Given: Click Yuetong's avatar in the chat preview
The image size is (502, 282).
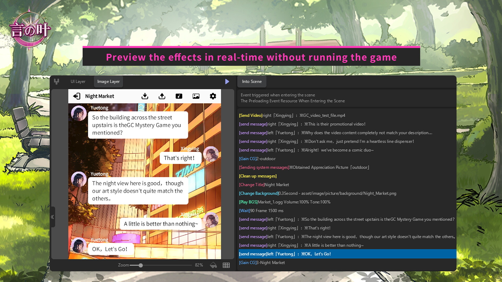Looking at the screenshot, I should tap(78, 113).
